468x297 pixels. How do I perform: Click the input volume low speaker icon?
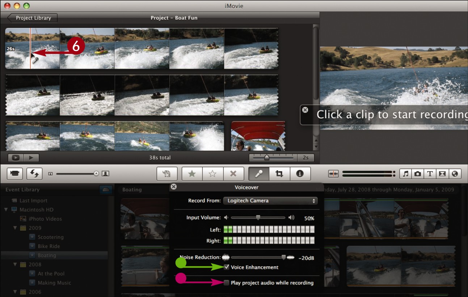point(226,218)
